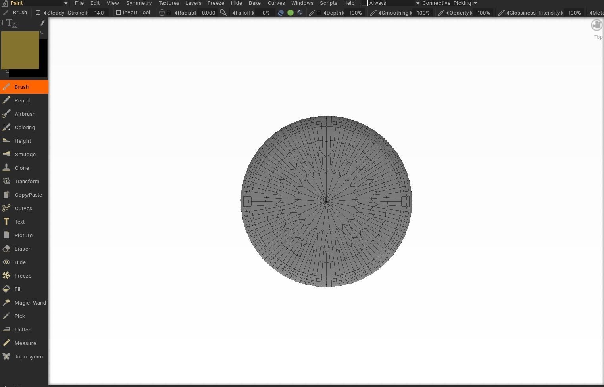Select the Pencil tool

point(24,100)
